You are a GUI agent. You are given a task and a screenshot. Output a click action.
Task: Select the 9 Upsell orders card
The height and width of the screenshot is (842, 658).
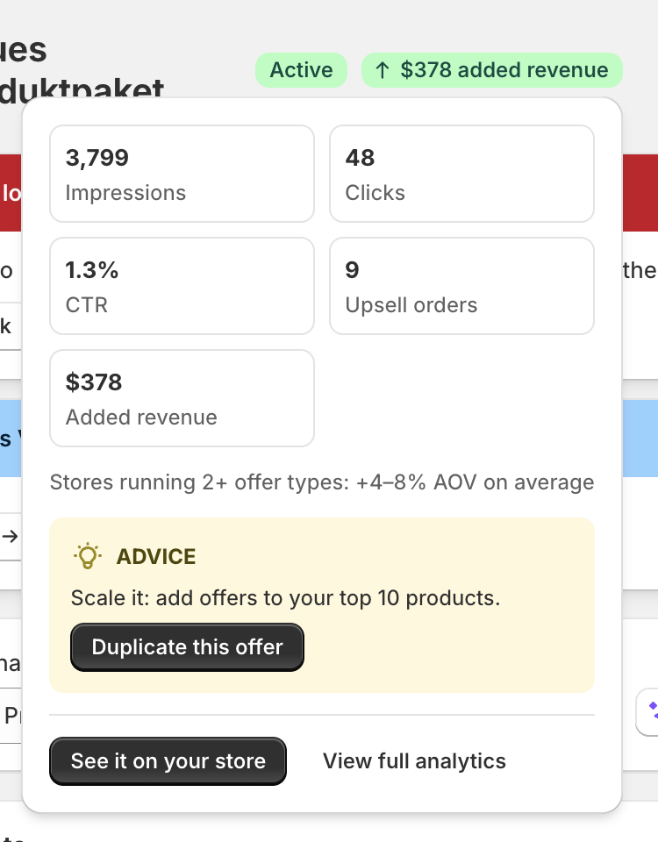(x=461, y=286)
